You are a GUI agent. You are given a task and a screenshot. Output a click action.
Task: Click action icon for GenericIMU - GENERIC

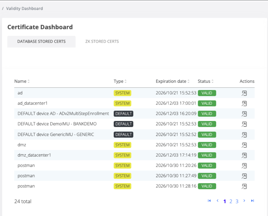click(x=244, y=135)
